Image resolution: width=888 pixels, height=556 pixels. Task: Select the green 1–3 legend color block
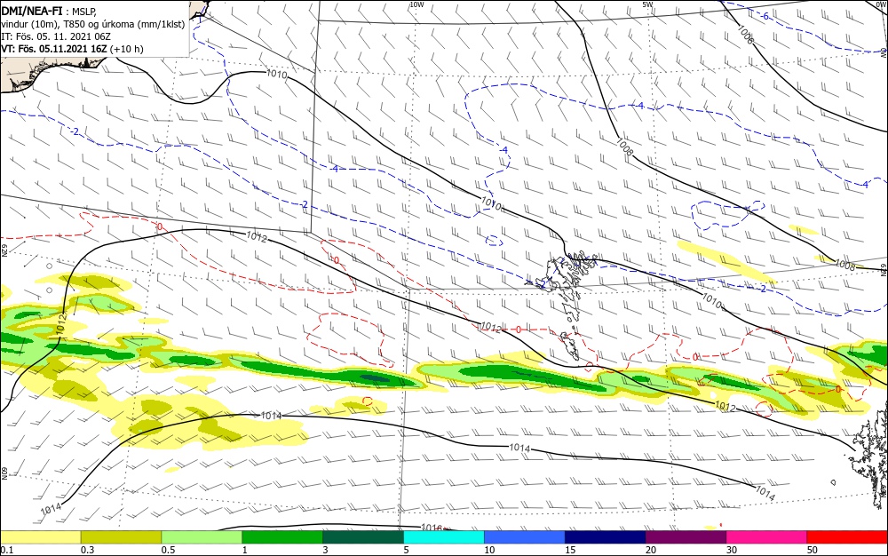[x=282, y=537]
